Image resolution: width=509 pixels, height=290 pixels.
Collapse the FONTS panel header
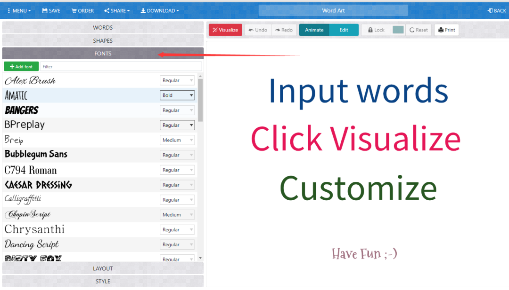coord(103,54)
